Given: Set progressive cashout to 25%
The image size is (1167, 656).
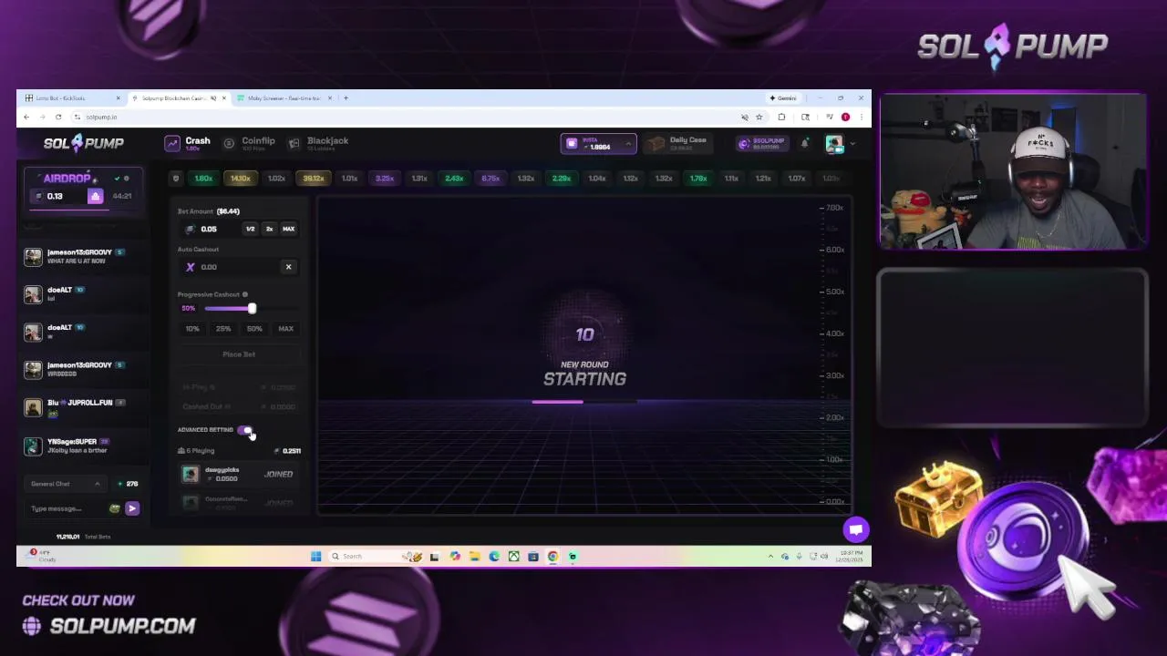Looking at the screenshot, I should pos(223,329).
